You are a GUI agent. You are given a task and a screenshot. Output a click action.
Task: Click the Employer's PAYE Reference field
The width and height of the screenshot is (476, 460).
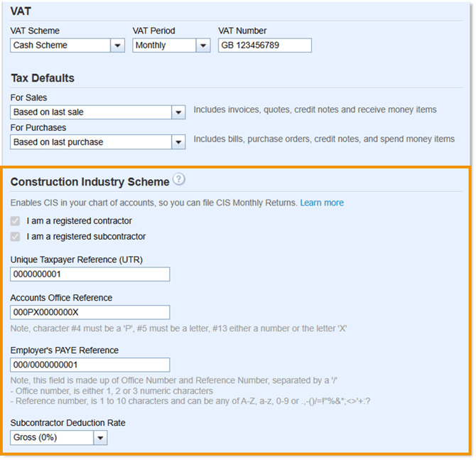pos(90,365)
